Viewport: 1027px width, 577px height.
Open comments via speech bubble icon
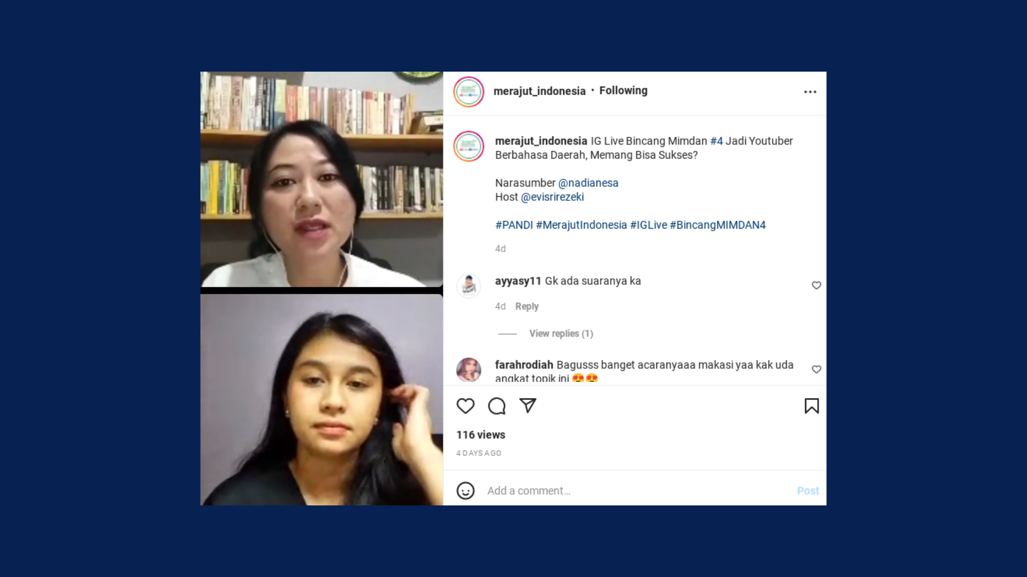(x=496, y=406)
